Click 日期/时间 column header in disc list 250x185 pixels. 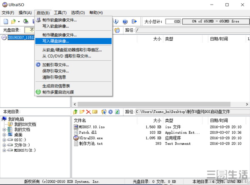pyautogui.click(x=219, y=39)
